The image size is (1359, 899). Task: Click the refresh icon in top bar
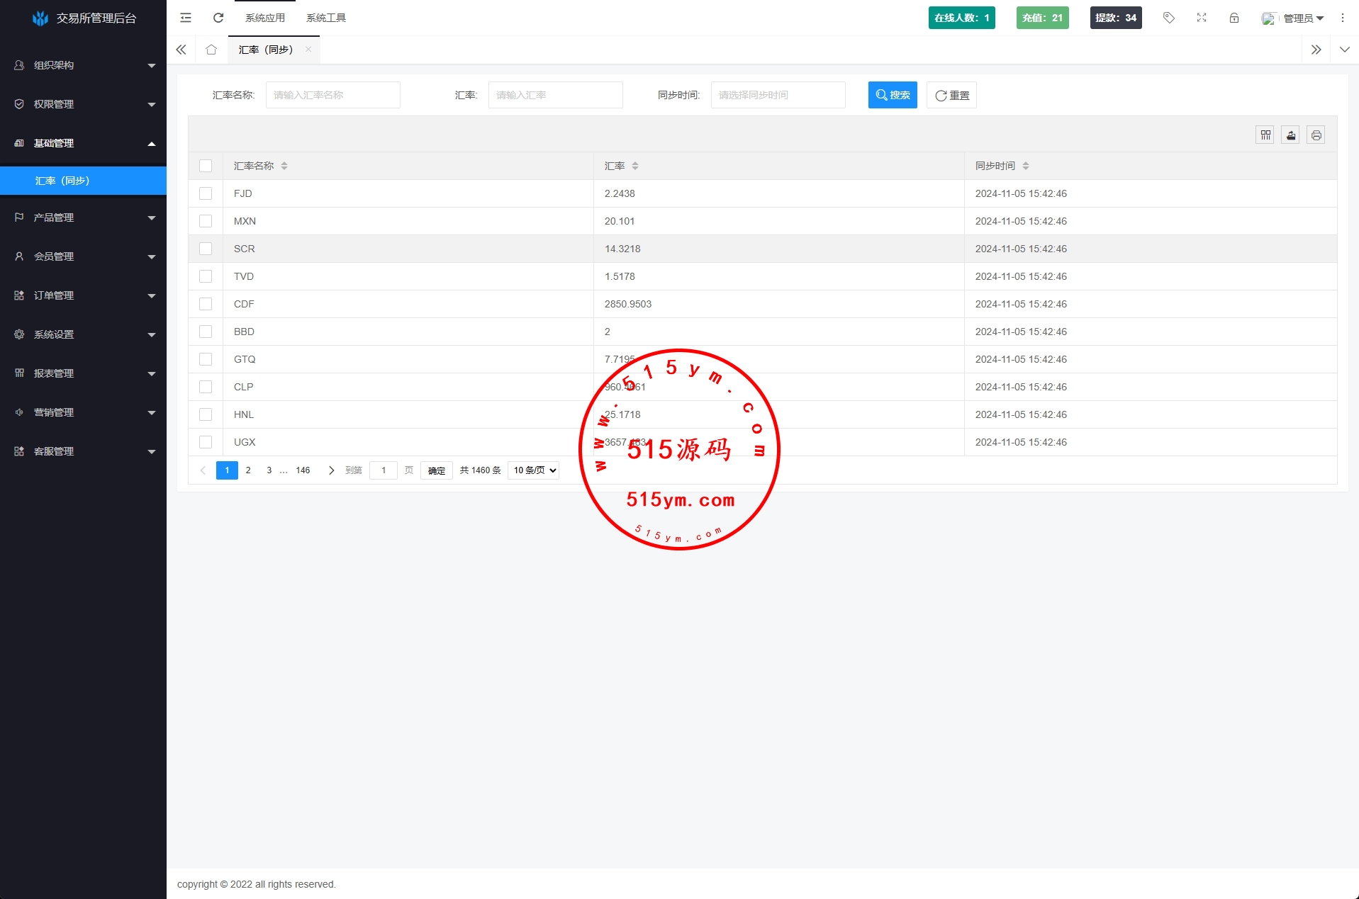point(218,18)
